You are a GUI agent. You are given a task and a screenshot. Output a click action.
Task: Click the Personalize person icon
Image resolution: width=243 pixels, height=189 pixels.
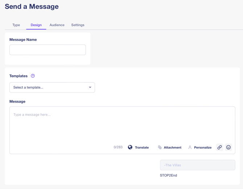pos(190,147)
